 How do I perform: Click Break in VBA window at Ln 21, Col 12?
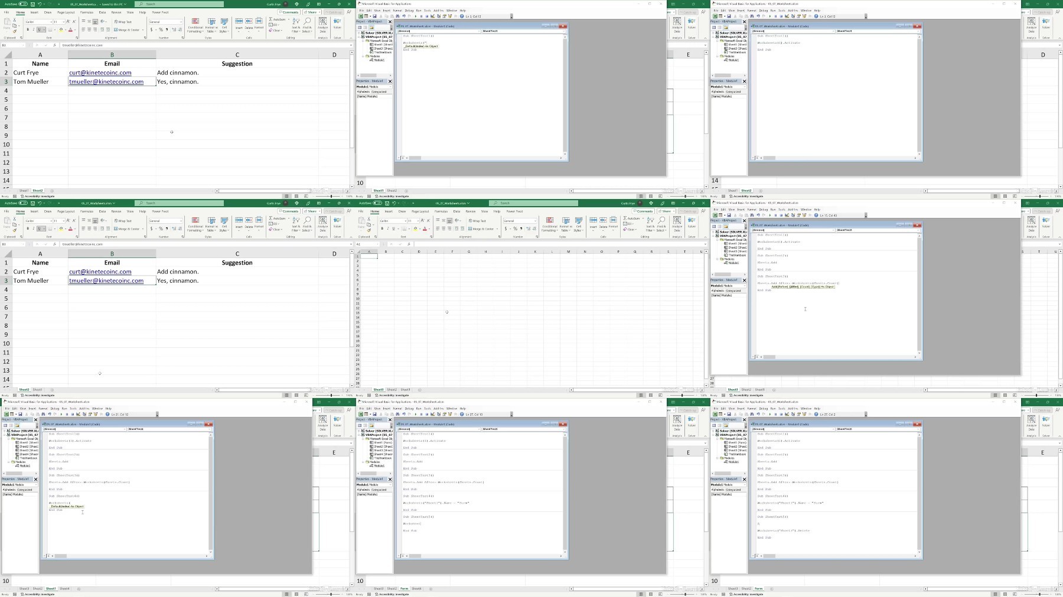tap(67, 415)
